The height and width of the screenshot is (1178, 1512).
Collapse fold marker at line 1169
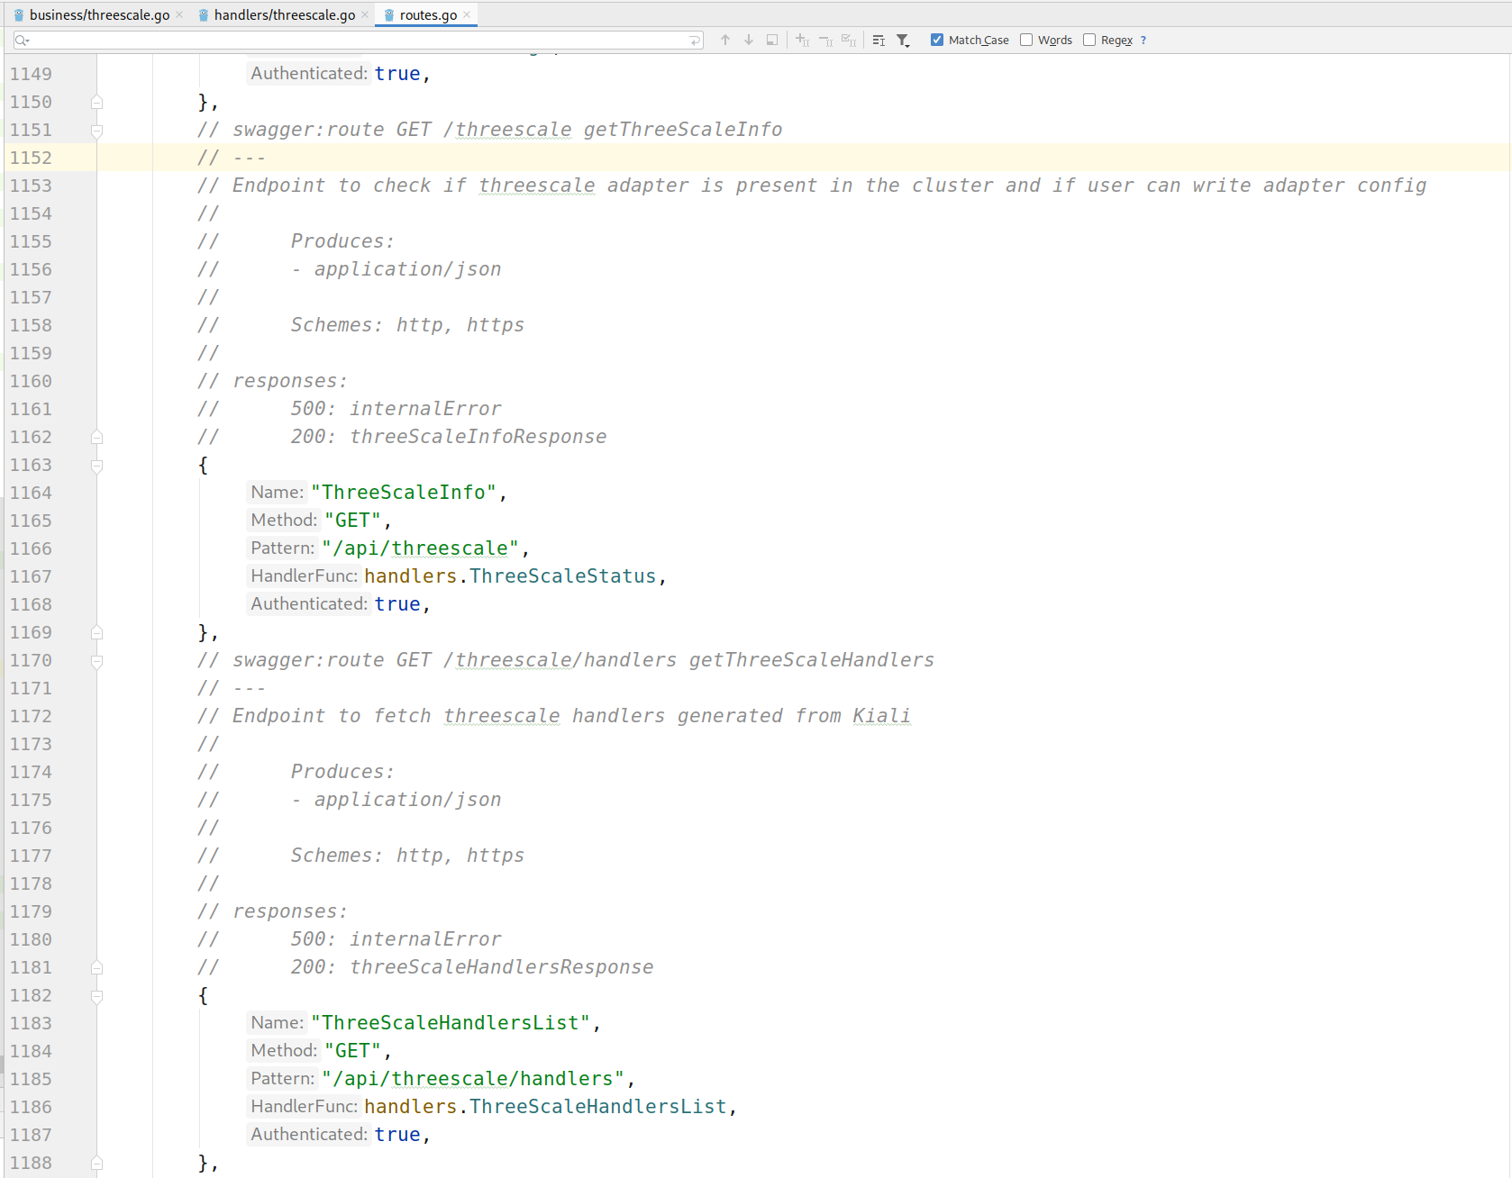point(96,632)
